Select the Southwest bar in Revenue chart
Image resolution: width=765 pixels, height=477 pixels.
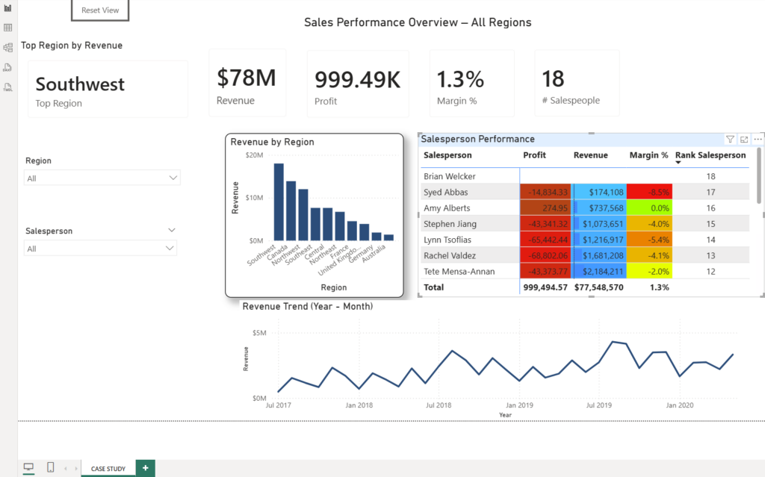[279, 202]
